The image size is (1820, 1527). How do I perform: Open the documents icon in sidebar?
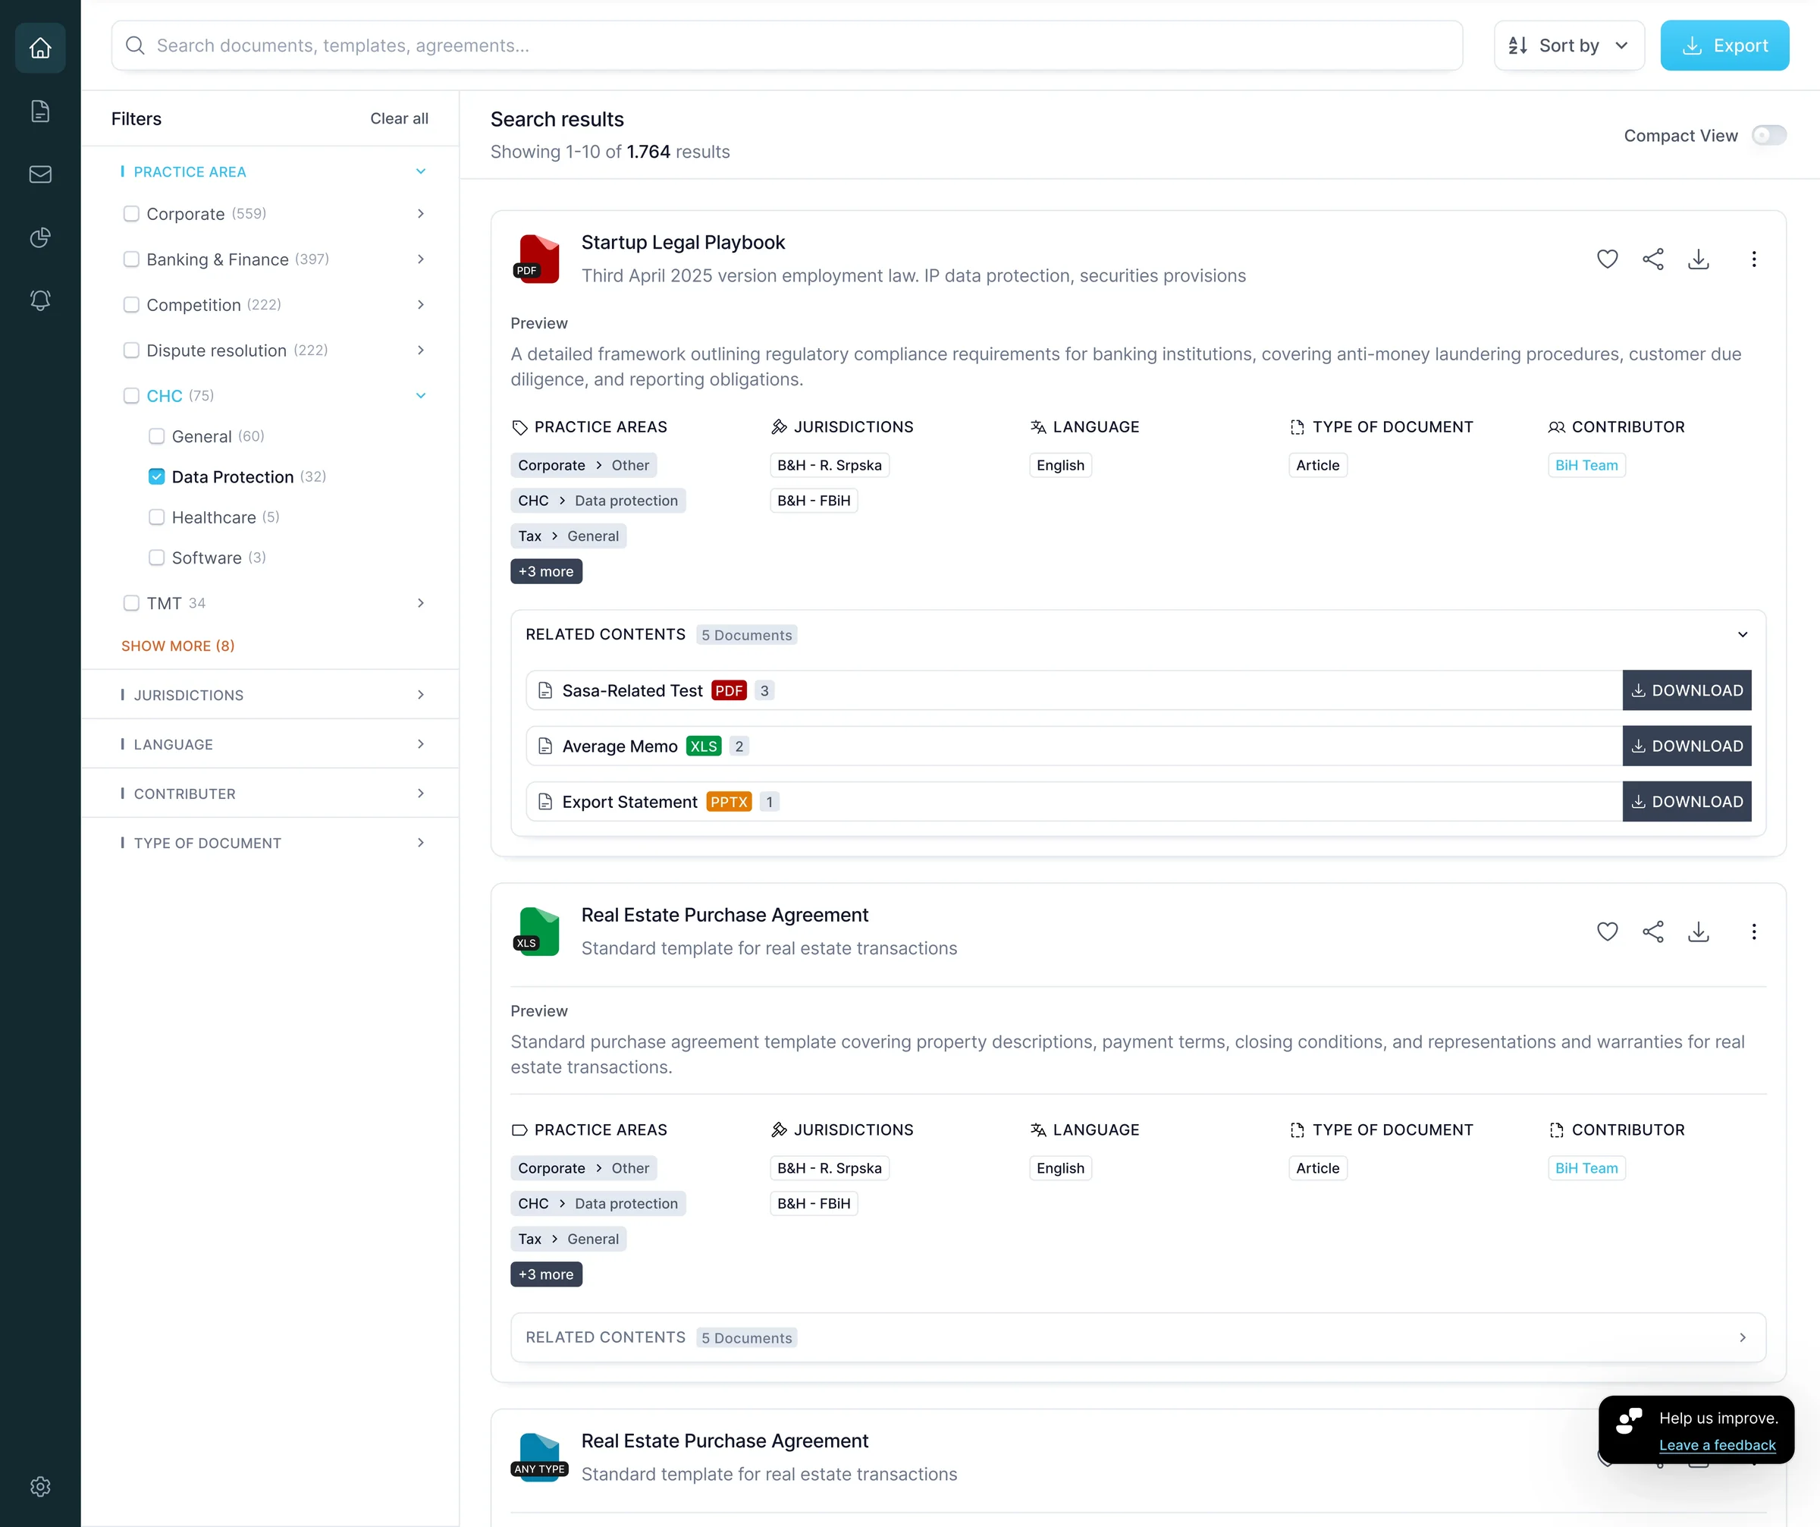[x=40, y=111]
